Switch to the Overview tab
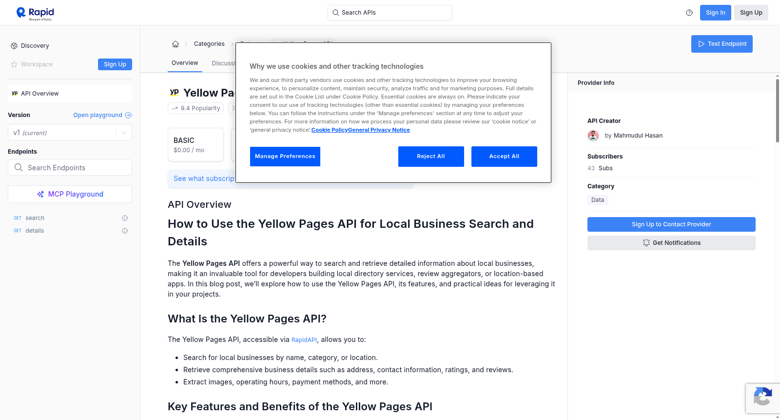The height and width of the screenshot is (420, 780). coord(185,63)
